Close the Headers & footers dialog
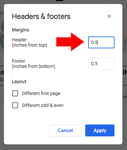Image resolution: width=127 pixels, height=150 pixels. point(109,16)
